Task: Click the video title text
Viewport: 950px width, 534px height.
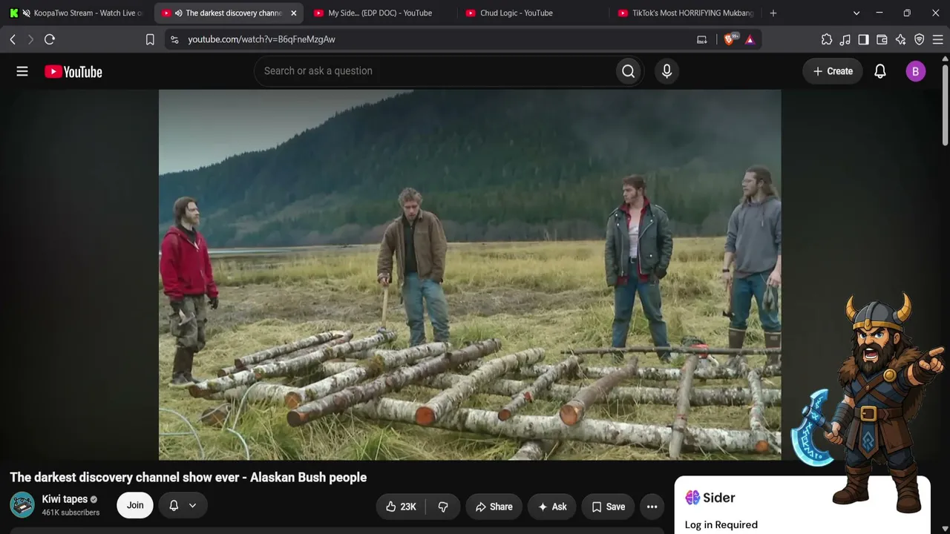Action: pyautogui.click(x=189, y=478)
